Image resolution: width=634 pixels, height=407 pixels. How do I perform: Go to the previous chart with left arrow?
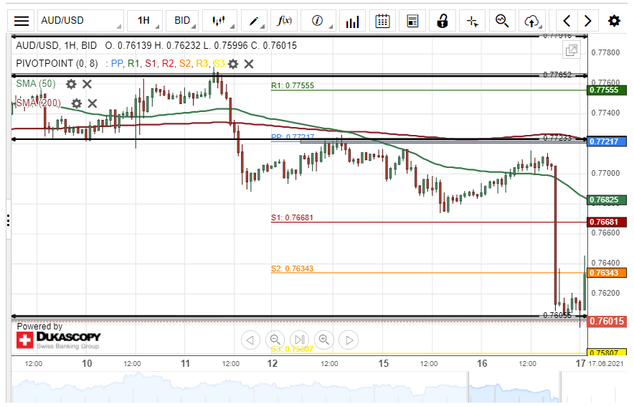(567, 21)
